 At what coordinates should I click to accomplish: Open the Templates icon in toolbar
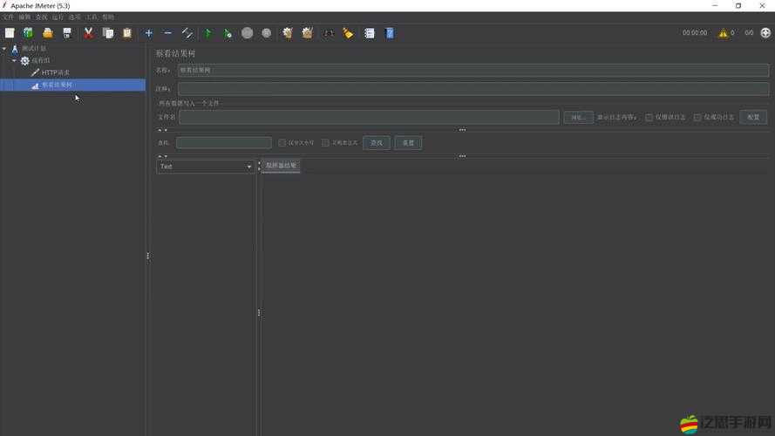pos(28,33)
